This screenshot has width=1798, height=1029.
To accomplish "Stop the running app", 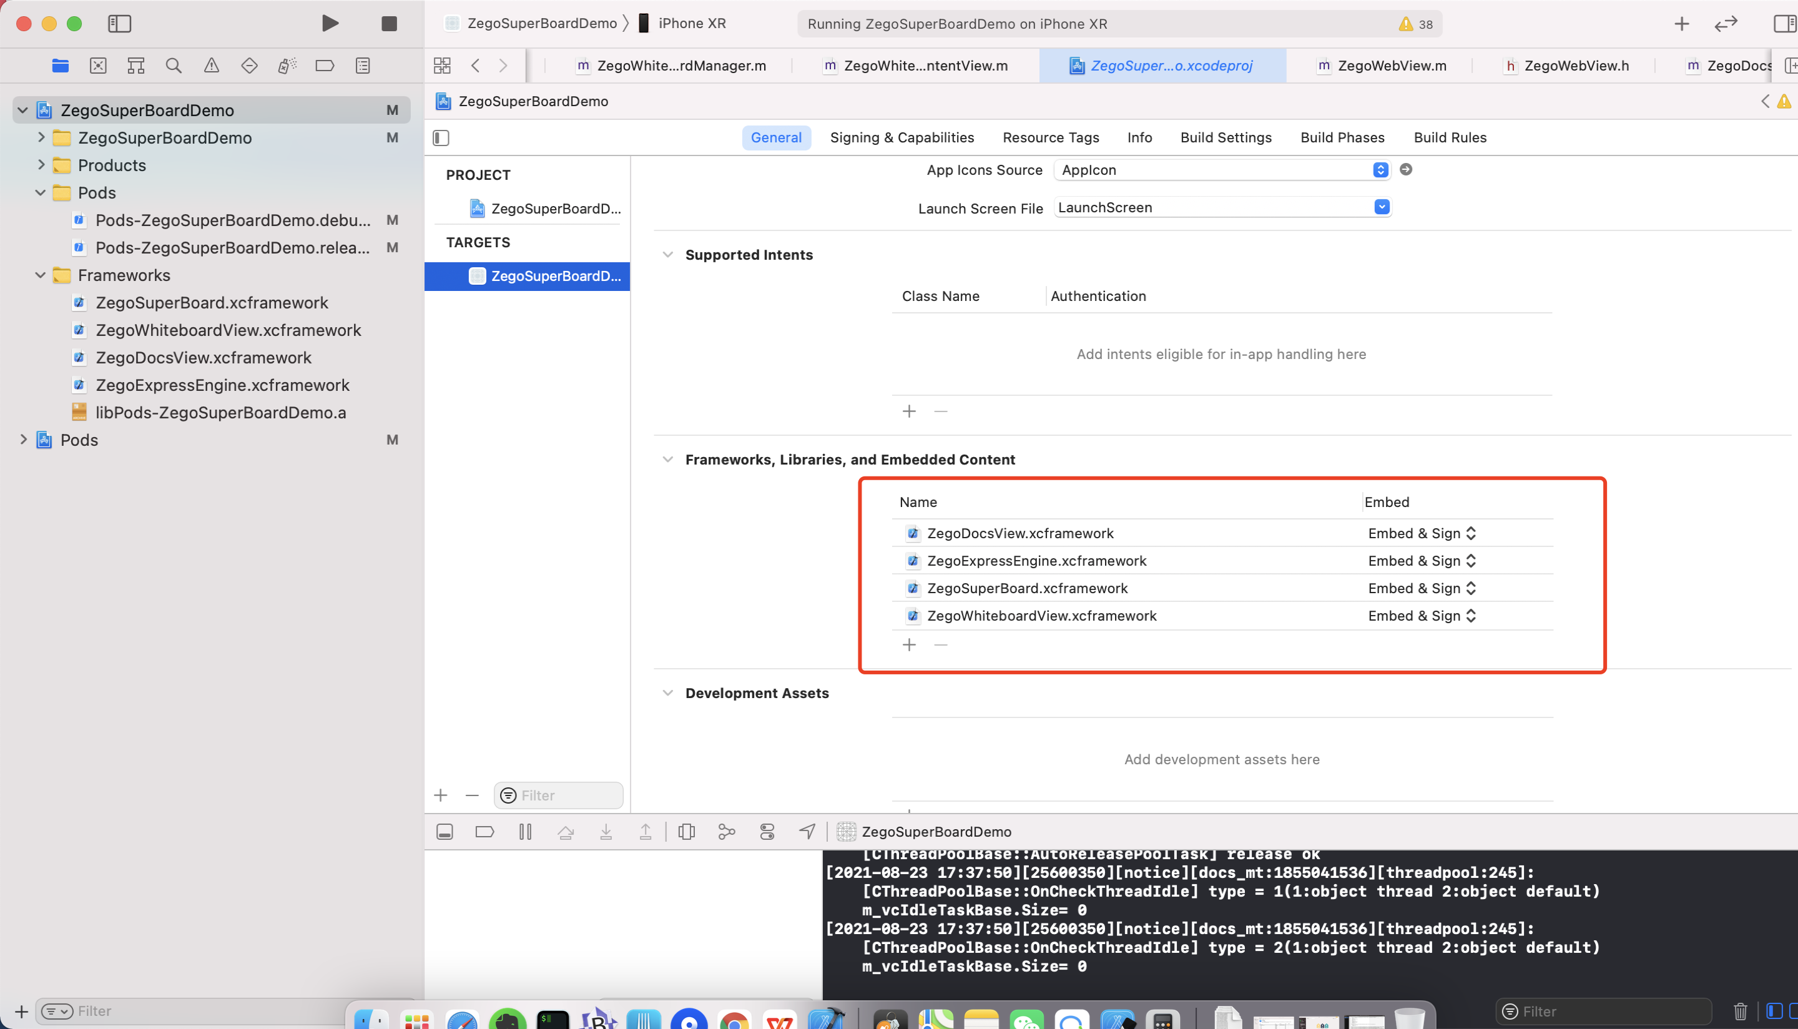I will [x=388, y=23].
